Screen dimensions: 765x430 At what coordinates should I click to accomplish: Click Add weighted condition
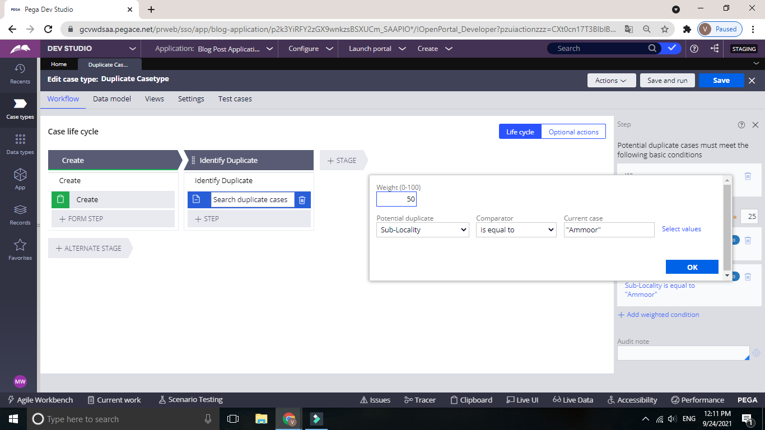(x=659, y=315)
